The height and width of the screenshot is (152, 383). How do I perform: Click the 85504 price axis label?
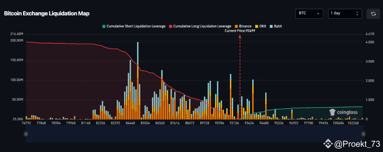[x=145, y=123]
